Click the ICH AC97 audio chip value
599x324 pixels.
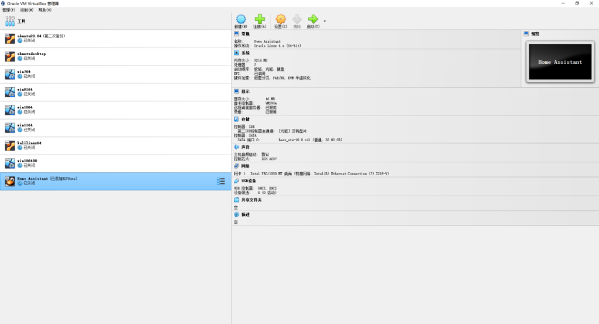coord(269,159)
